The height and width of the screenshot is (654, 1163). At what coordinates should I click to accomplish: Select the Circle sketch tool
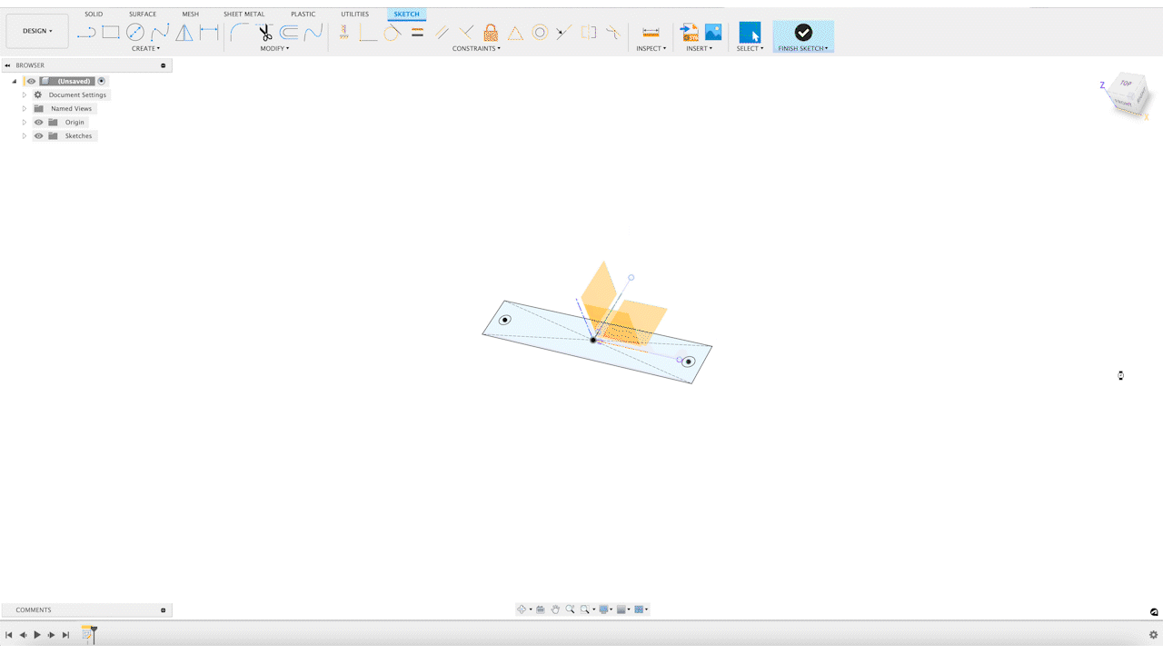135,33
